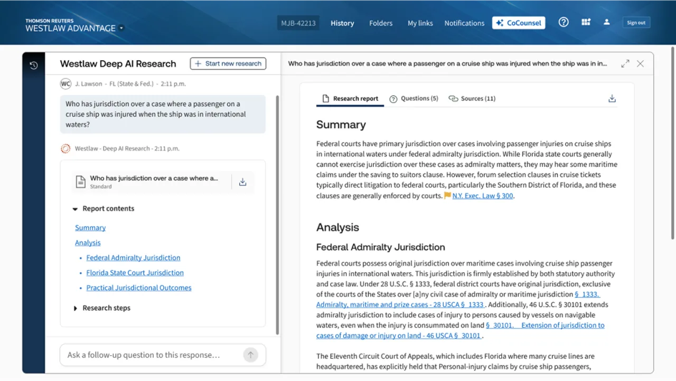The width and height of the screenshot is (676, 381).
Task: Click the Thomson Reuters Westlaw Advantage logo
Action: point(70,26)
